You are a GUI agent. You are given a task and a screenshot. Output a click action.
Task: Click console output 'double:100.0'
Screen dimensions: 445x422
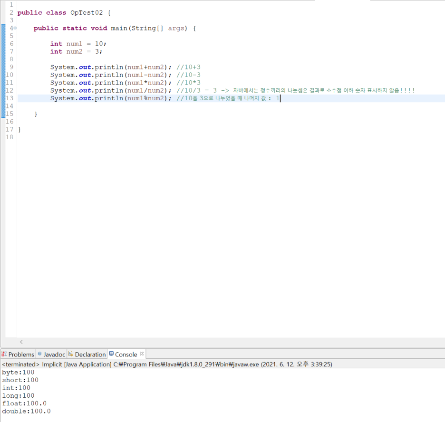pos(27,411)
